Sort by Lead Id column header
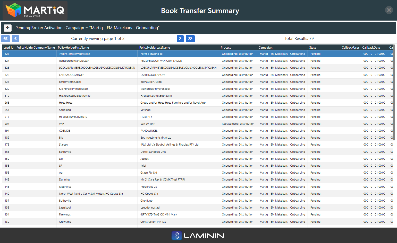The width and height of the screenshot is (397, 243). 9,48
